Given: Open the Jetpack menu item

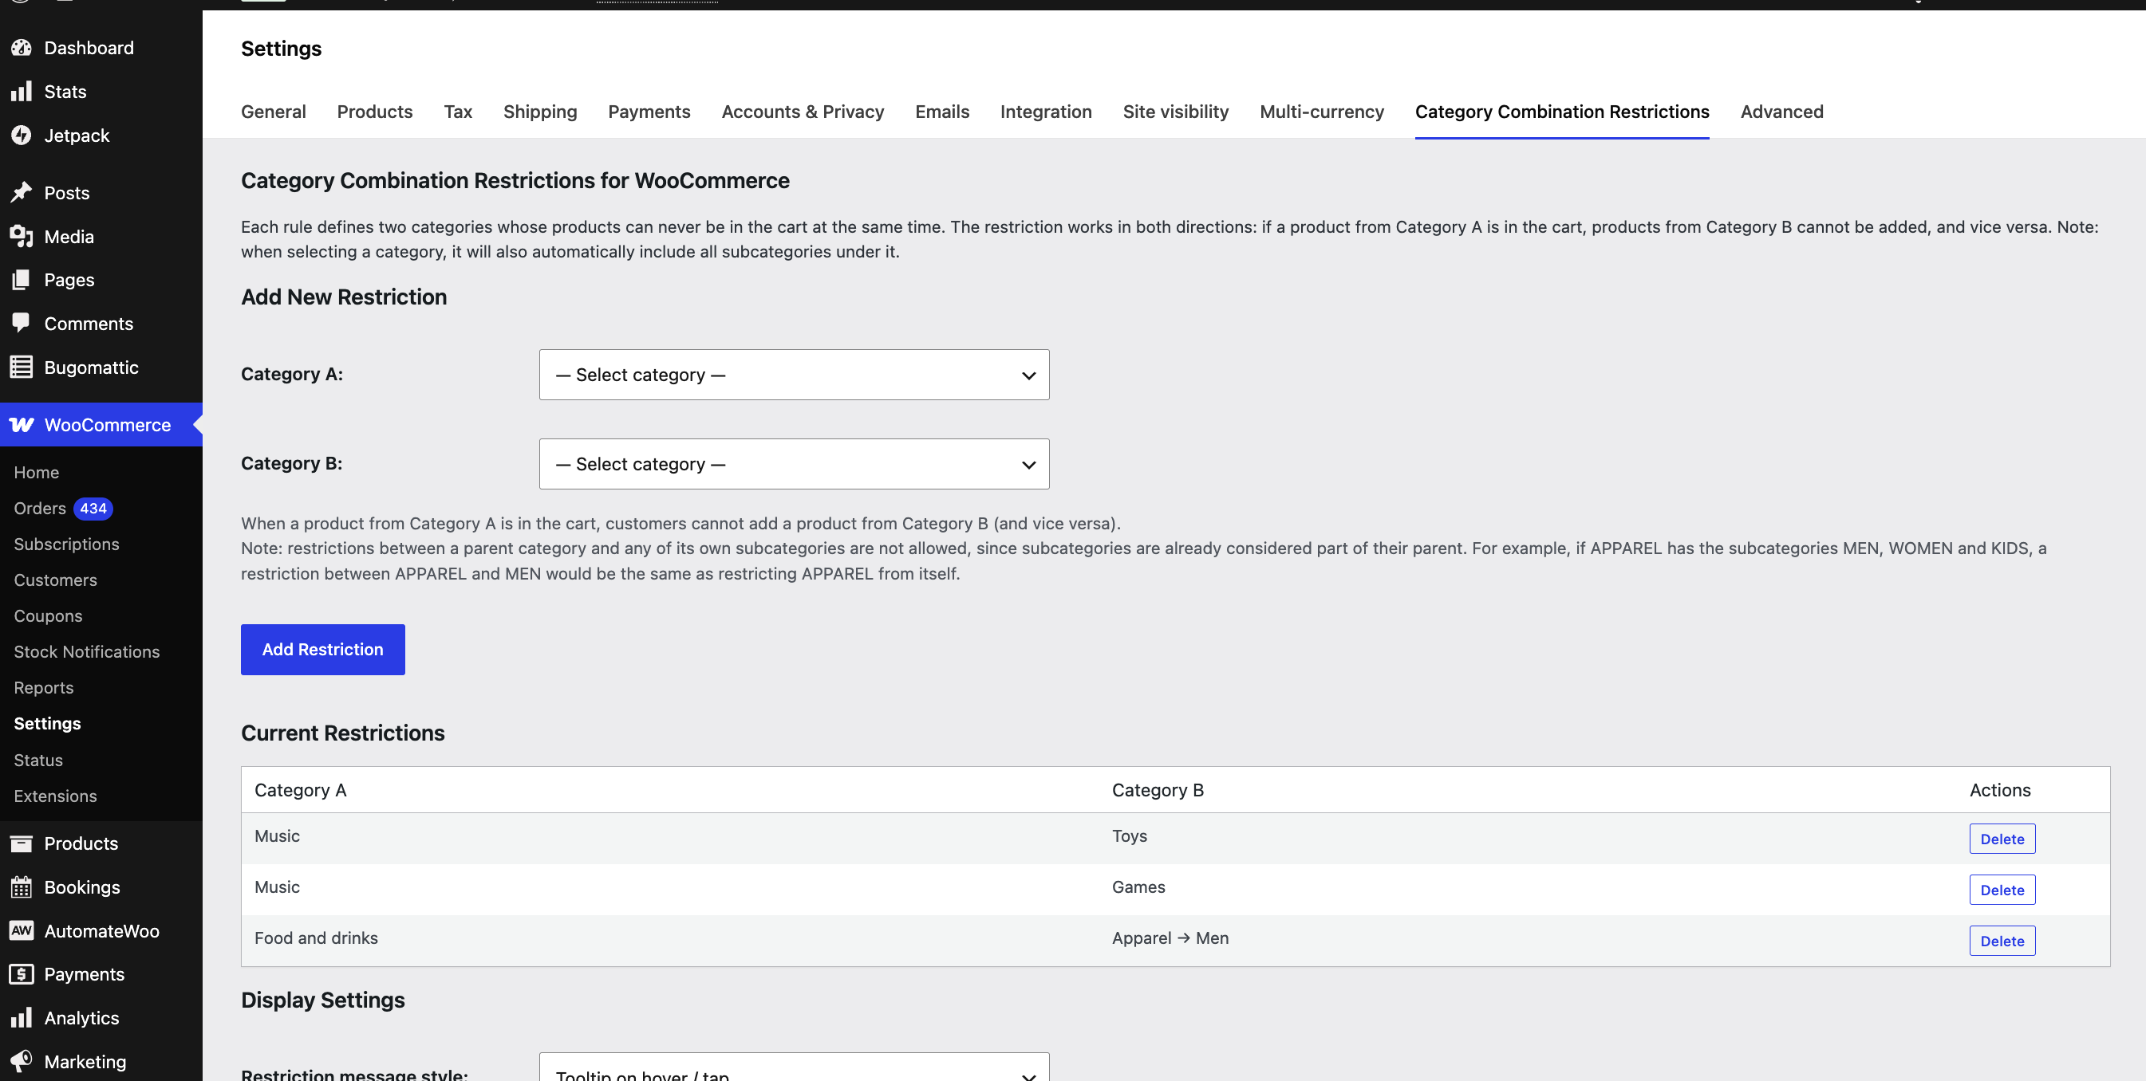Looking at the screenshot, I should click(x=101, y=136).
